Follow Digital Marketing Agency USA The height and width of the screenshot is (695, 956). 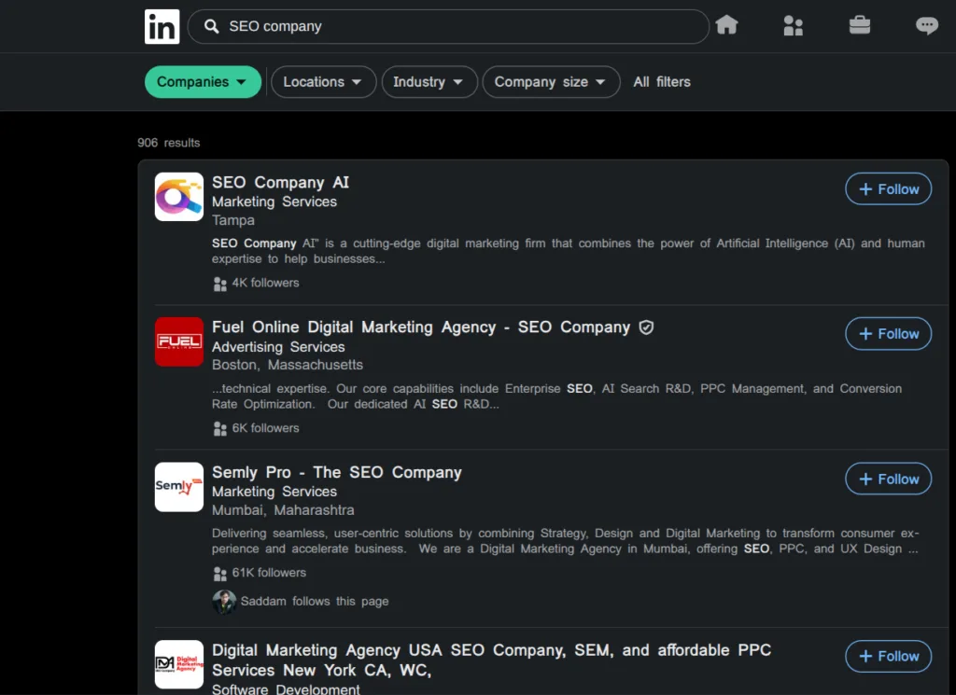click(888, 656)
